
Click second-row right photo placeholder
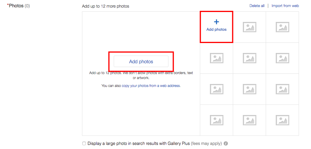[x=282, y=58]
